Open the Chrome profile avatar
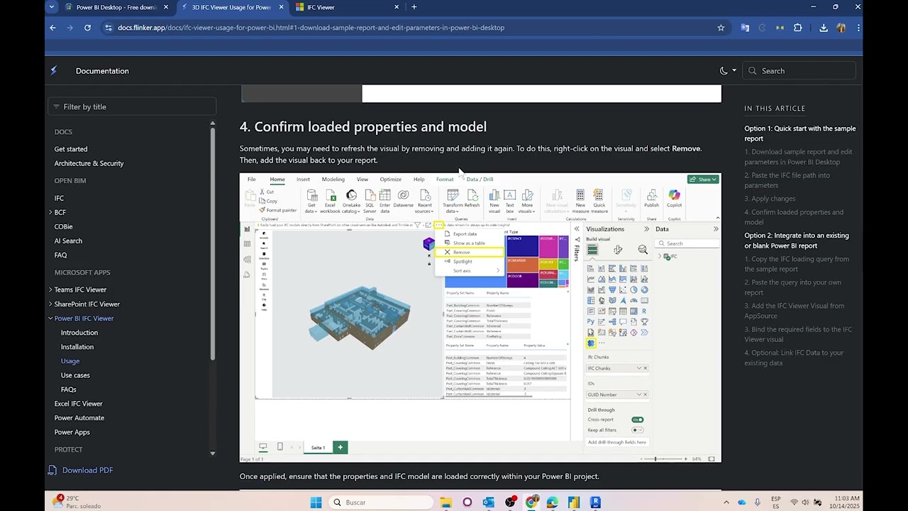 [841, 28]
